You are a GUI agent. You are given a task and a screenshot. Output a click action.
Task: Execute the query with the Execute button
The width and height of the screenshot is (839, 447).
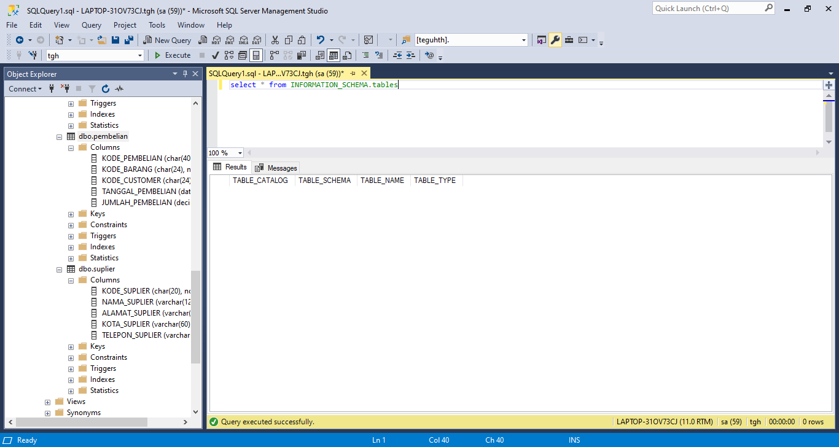click(x=173, y=55)
